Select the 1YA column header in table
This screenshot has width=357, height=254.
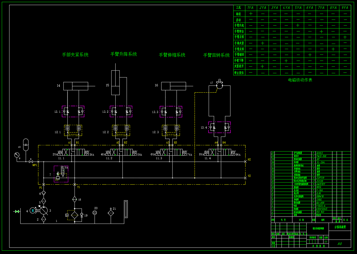tap(251, 8)
